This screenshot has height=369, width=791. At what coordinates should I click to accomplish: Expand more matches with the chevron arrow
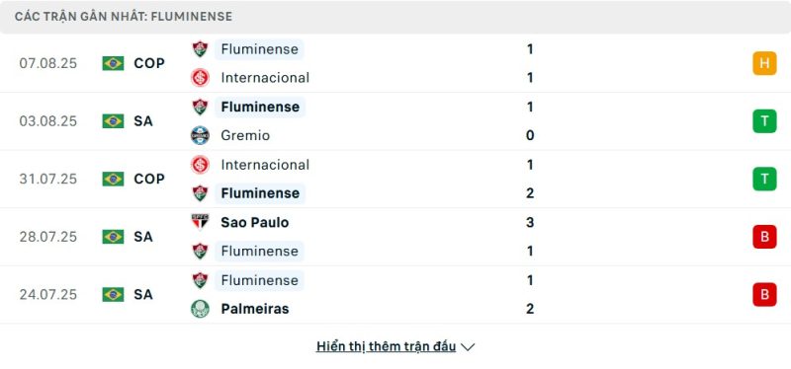tap(468, 347)
